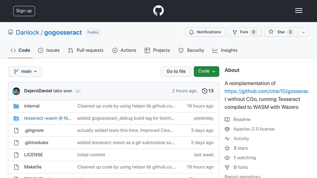Screen dimensions: 317x178
Task: Expand the Star lists dropdown arrow
Action: pyautogui.click(x=303, y=32)
